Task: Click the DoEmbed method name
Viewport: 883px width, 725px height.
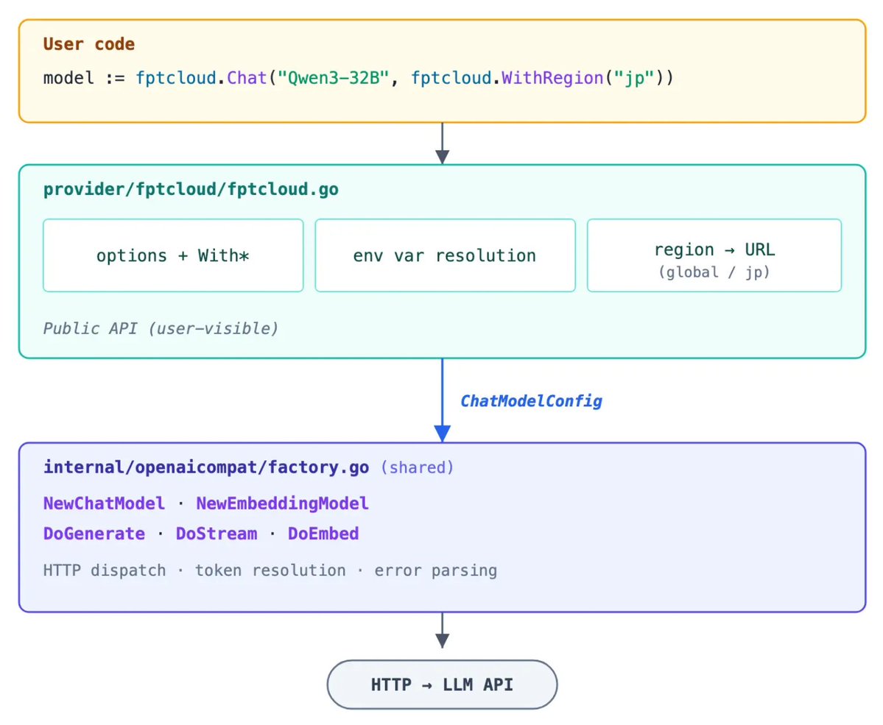Action: click(x=323, y=534)
